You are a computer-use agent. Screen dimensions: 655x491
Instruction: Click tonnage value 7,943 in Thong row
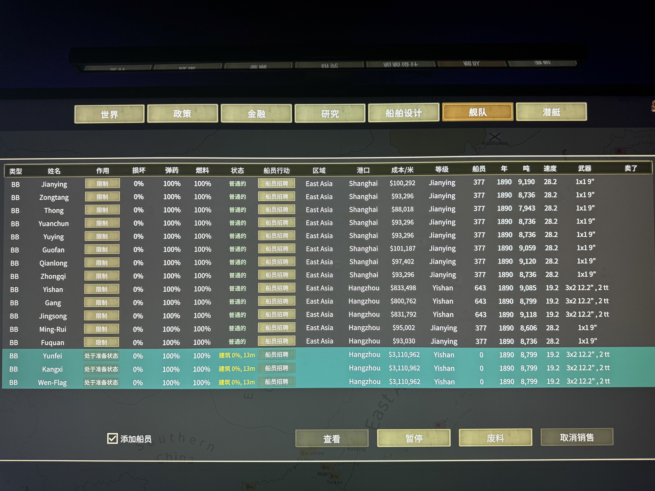pyautogui.click(x=526, y=208)
